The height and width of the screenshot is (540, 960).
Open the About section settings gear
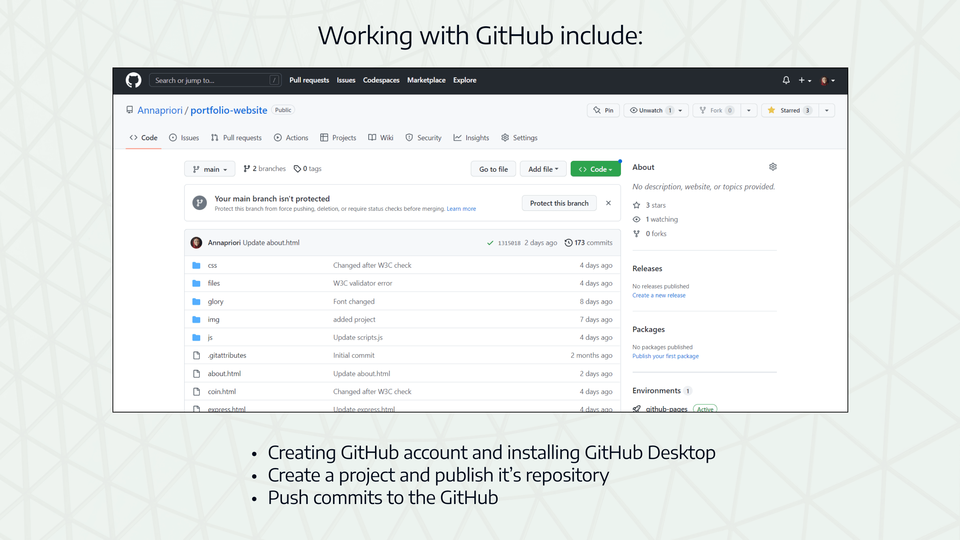(x=773, y=167)
